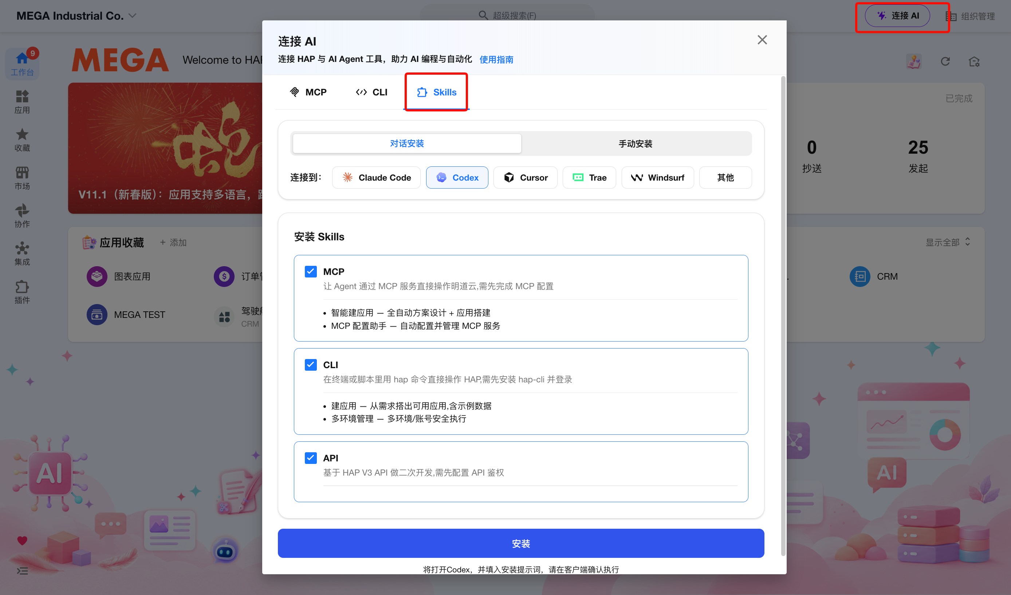Click the chatbot robot icon at the bottom
Image resolution: width=1011 pixels, height=595 pixels.
[225, 551]
